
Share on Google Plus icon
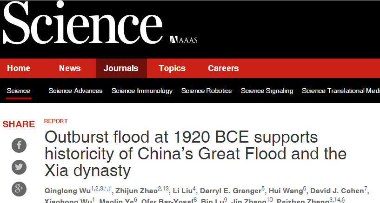coord(19,189)
